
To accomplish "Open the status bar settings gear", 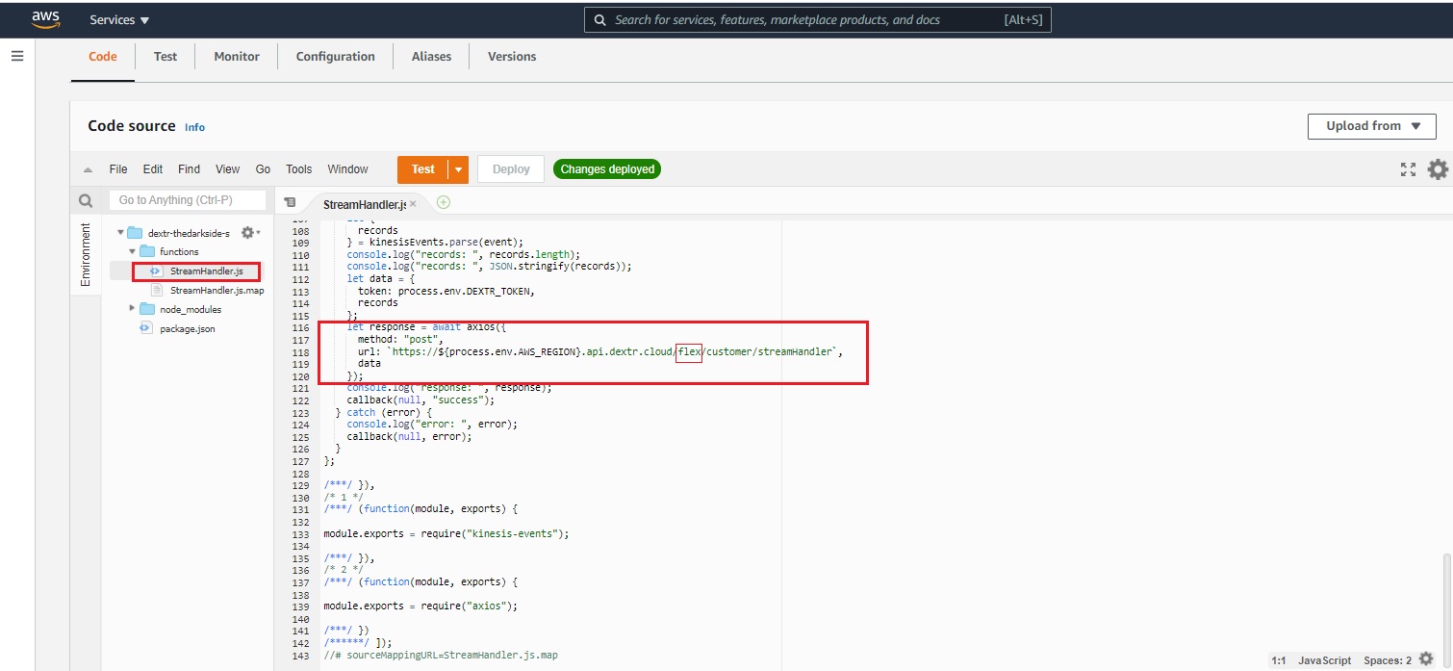I will (x=1426, y=659).
